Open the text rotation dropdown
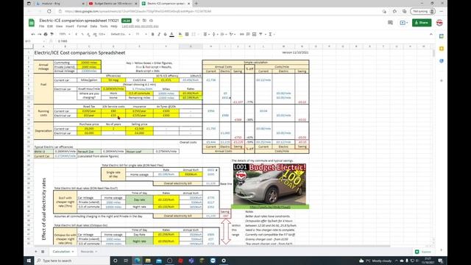 [232, 35]
